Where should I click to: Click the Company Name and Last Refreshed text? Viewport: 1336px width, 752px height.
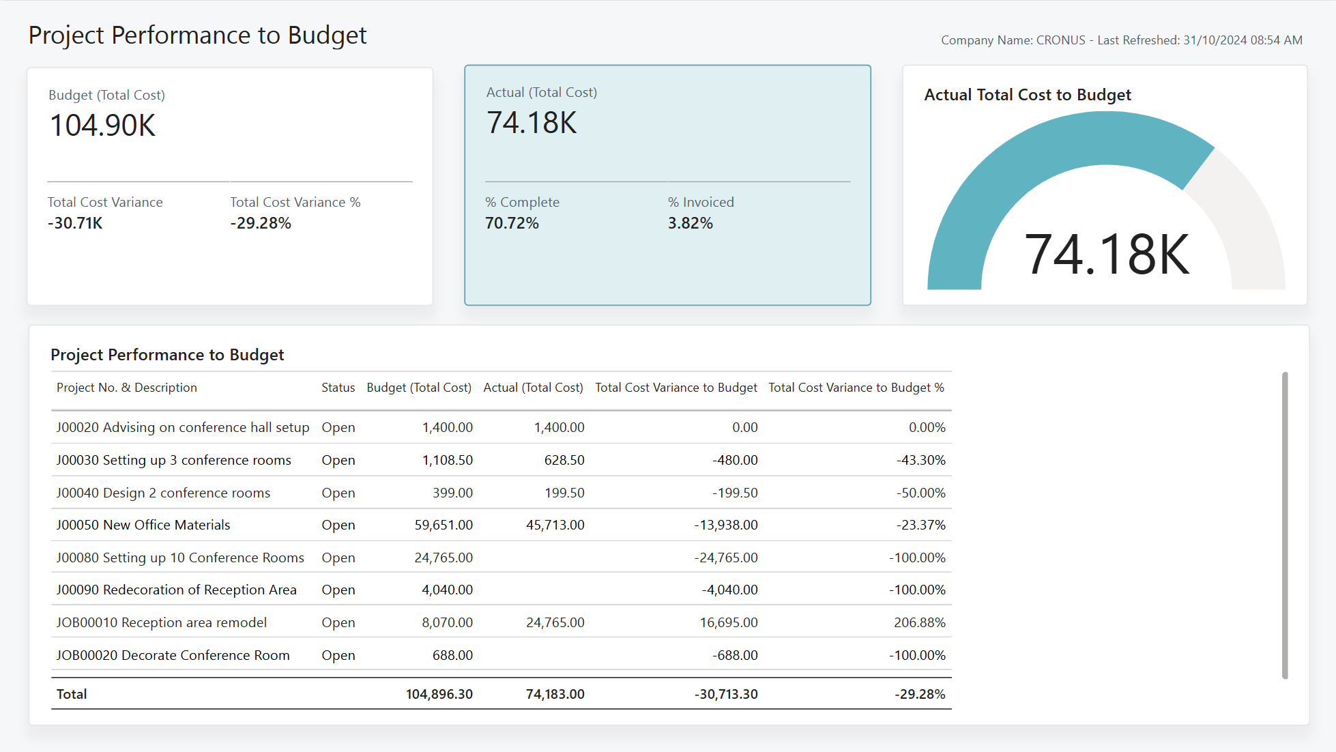tap(1122, 40)
